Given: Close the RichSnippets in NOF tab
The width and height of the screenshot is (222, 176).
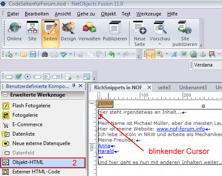Looking at the screenshot, I should [x=149, y=87].
